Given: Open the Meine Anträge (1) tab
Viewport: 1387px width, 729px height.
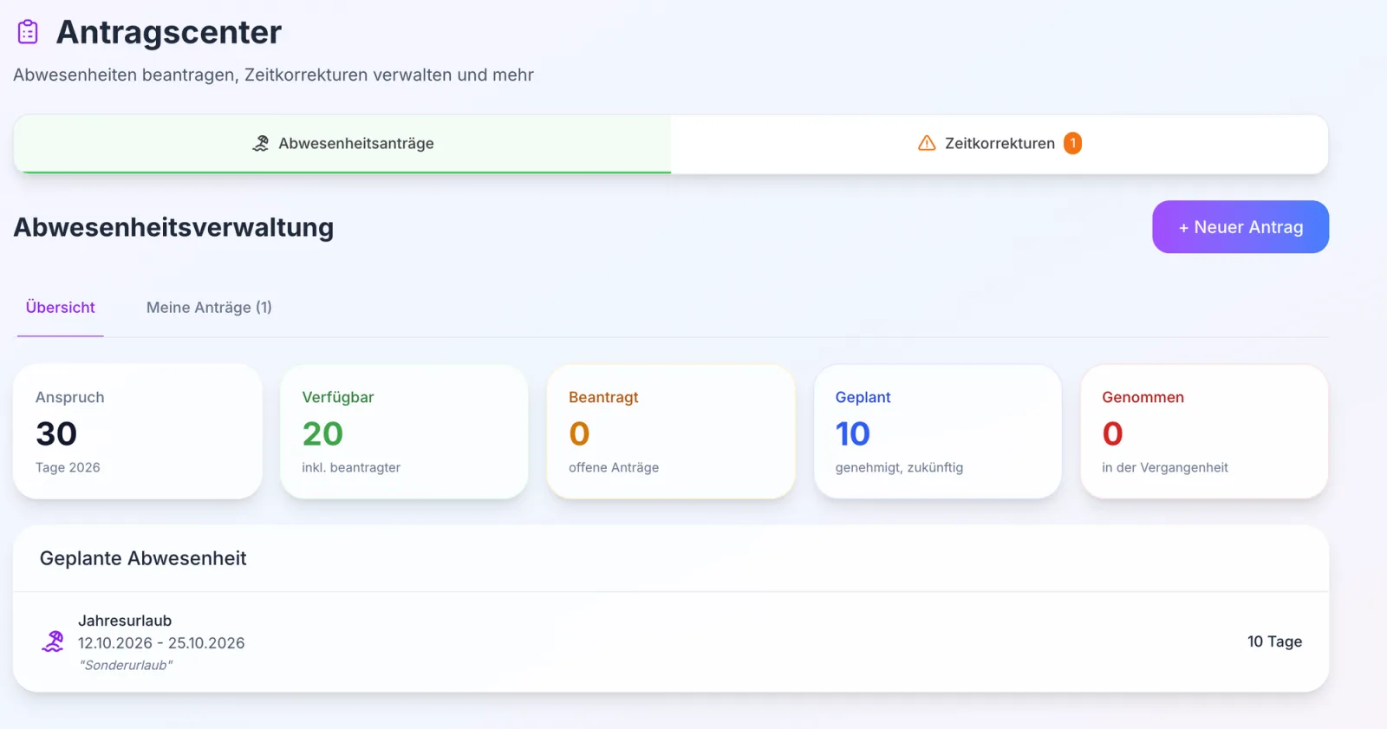Looking at the screenshot, I should pyautogui.click(x=209, y=308).
